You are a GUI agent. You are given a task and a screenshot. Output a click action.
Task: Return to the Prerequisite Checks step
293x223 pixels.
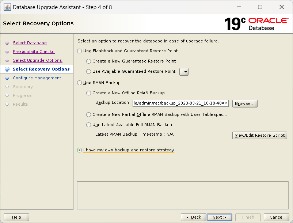(34, 52)
